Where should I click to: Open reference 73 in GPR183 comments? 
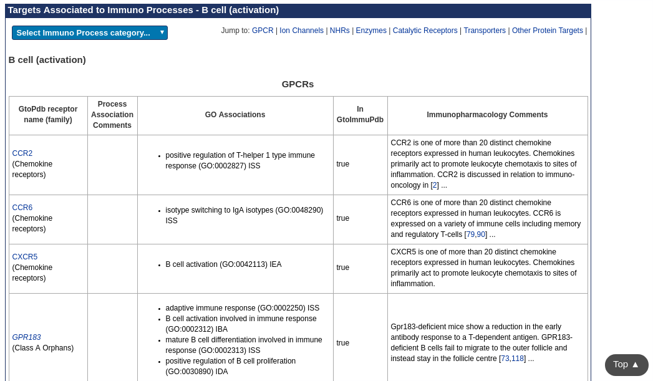click(x=505, y=359)
